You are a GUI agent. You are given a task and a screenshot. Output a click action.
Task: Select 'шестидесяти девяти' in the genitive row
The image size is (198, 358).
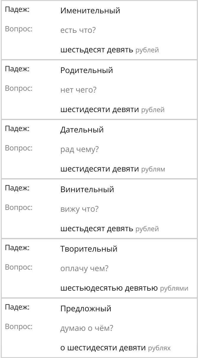tap(100, 110)
